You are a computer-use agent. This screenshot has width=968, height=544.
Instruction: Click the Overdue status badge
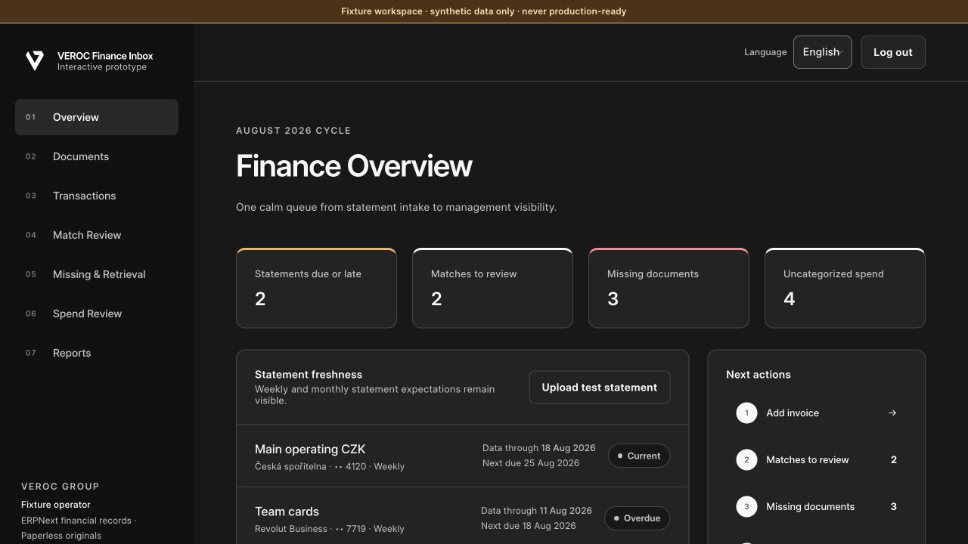tap(637, 518)
